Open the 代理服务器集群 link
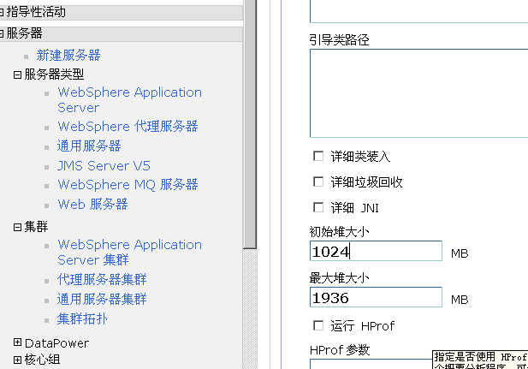The image size is (528, 369). coord(102,279)
